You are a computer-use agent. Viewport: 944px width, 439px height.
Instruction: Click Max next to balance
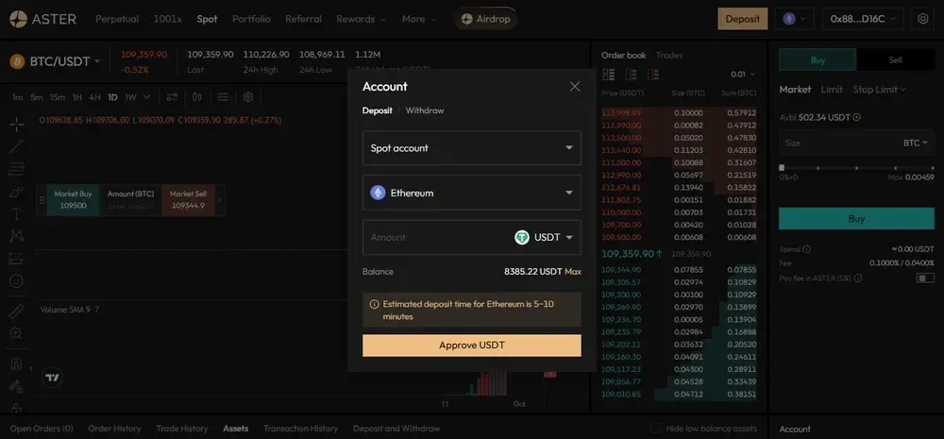[x=573, y=272]
